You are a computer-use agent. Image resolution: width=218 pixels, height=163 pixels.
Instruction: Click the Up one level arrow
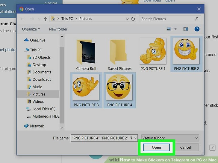46,19
